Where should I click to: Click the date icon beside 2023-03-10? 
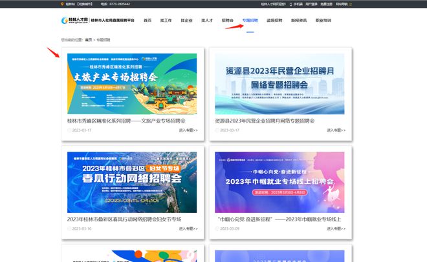(x=69, y=228)
